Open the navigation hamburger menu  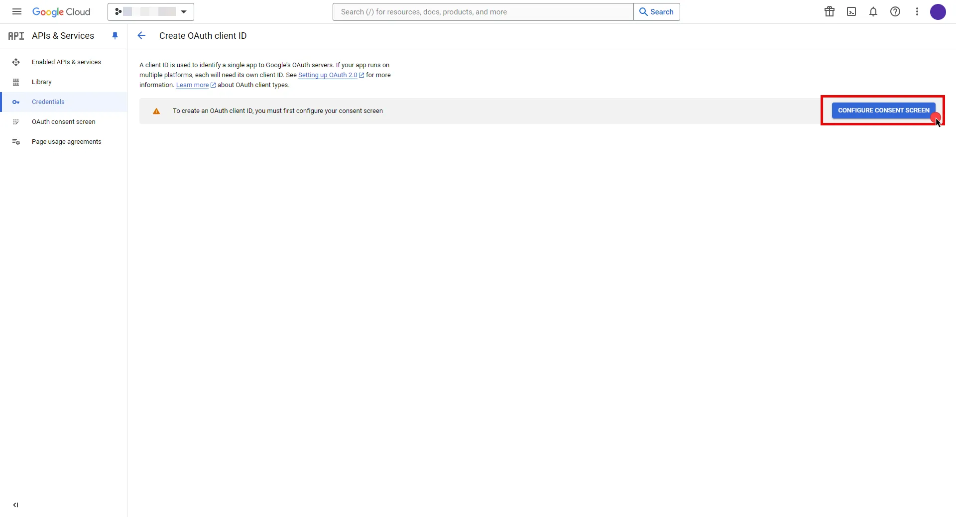click(16, 11)
